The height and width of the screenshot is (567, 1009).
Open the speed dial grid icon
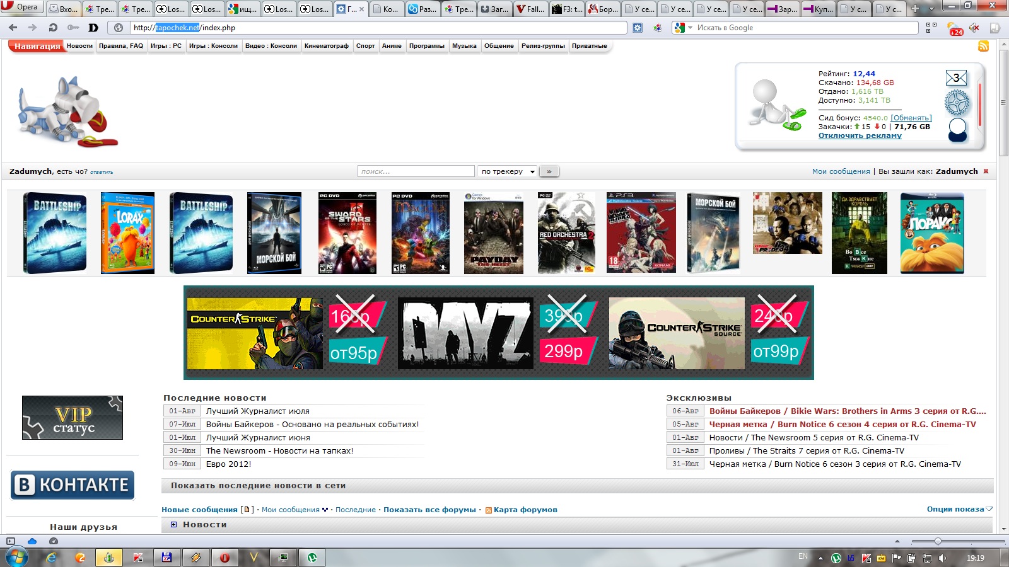(x=931, y=28)
